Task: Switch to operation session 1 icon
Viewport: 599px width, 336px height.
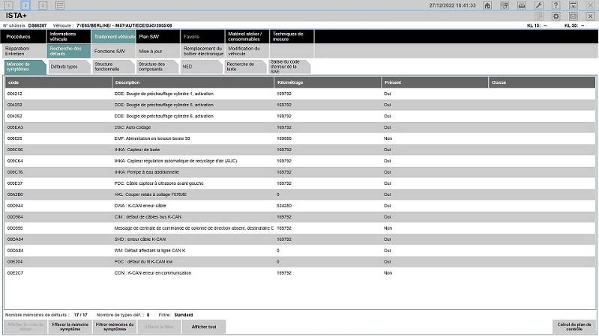Action: point(8,5)
